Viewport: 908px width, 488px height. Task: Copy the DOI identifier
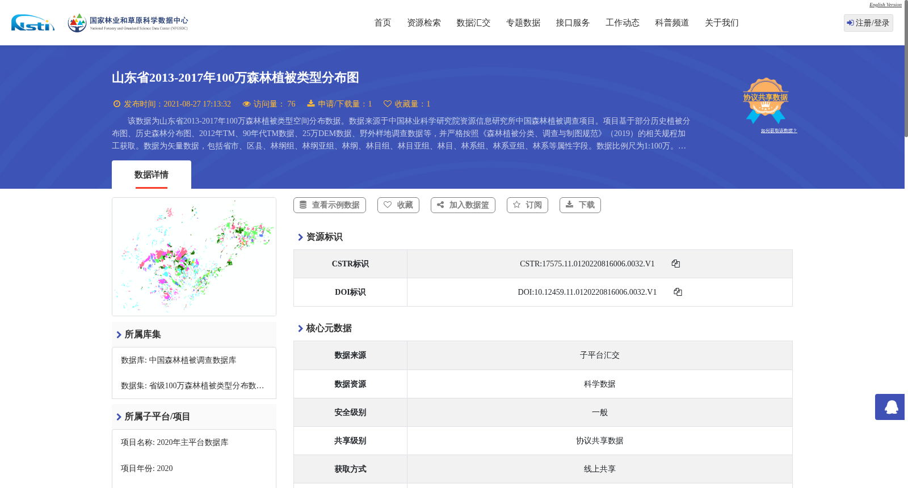(x=678, y=292)
